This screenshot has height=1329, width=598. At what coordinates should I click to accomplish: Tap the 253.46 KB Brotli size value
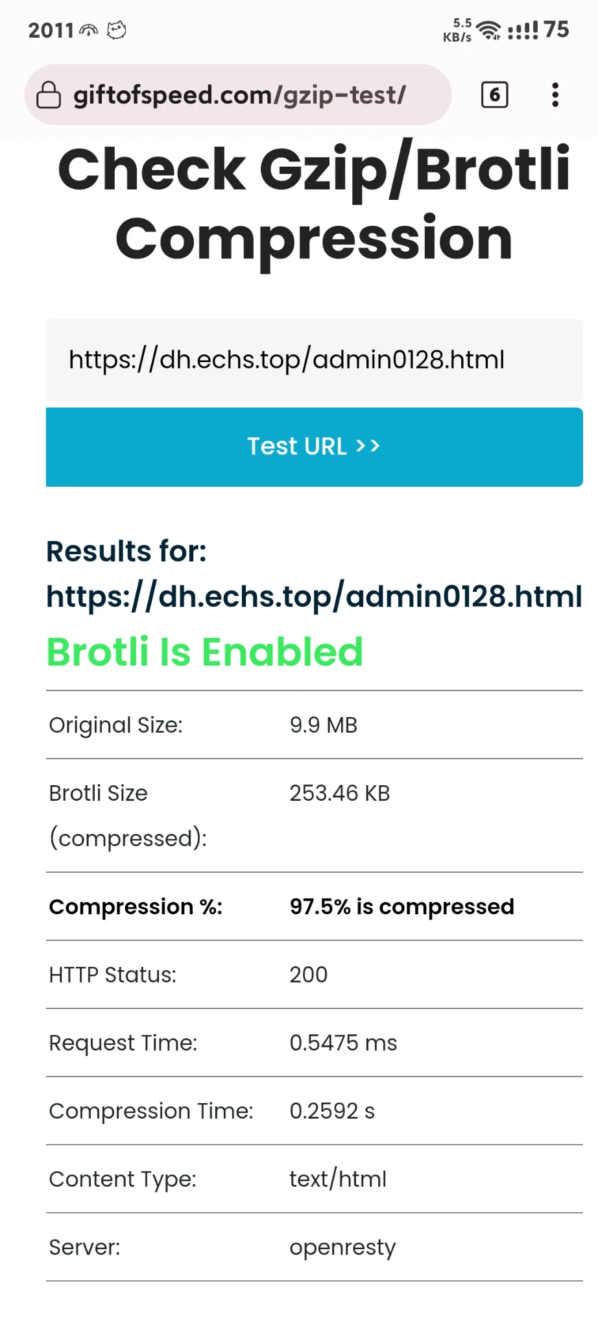339,793
